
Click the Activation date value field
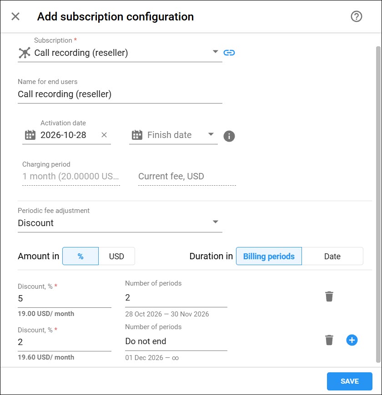click(63, 135)
